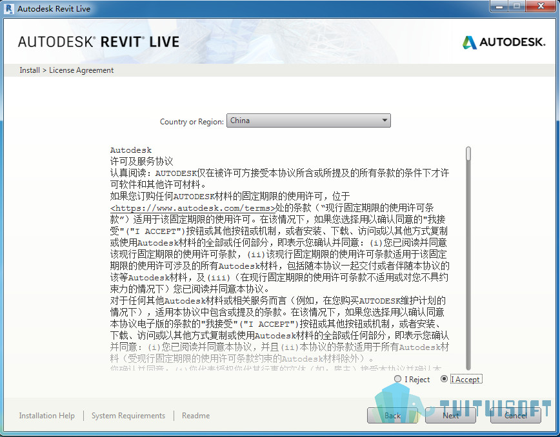
Task: Click the maximize window button
Action: [x=516, y=6]
